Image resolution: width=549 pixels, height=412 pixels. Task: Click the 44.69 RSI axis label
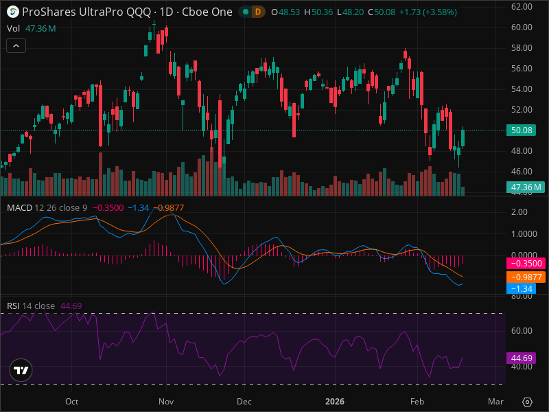point(521,358)
